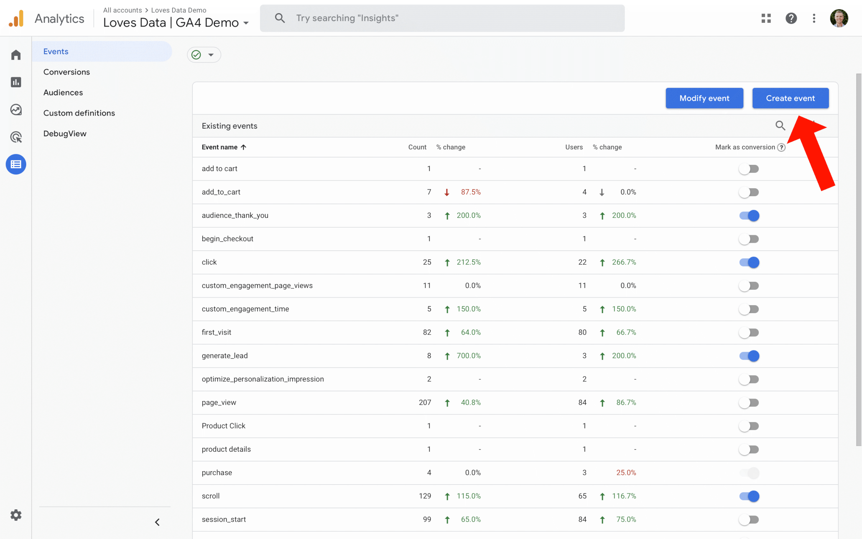Turn off scroll conversion marking
The width and height of the screenshot is (862, 539).
749,496
